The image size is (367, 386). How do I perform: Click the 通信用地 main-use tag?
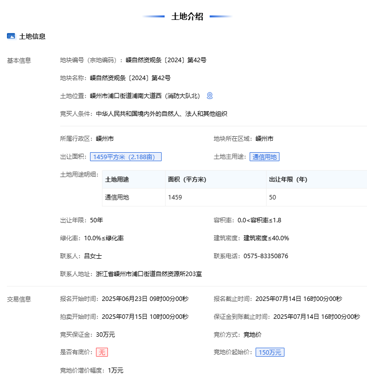pyautogui.click(x=265, y=157)
